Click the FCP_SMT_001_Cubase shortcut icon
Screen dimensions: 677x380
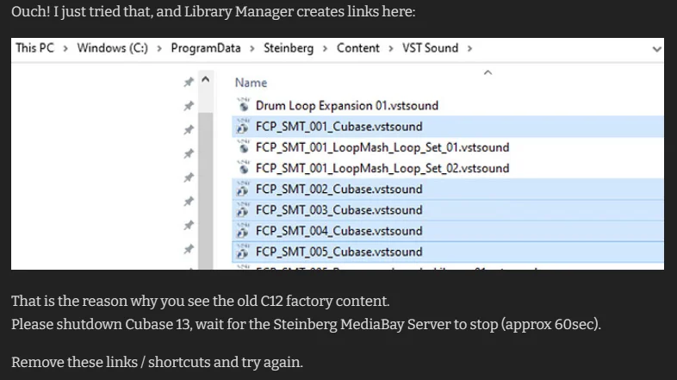pyautogui.click(x=243, y=126)
